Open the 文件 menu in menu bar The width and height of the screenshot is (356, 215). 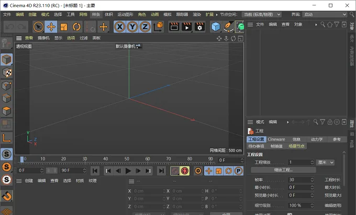pos(7,14)
